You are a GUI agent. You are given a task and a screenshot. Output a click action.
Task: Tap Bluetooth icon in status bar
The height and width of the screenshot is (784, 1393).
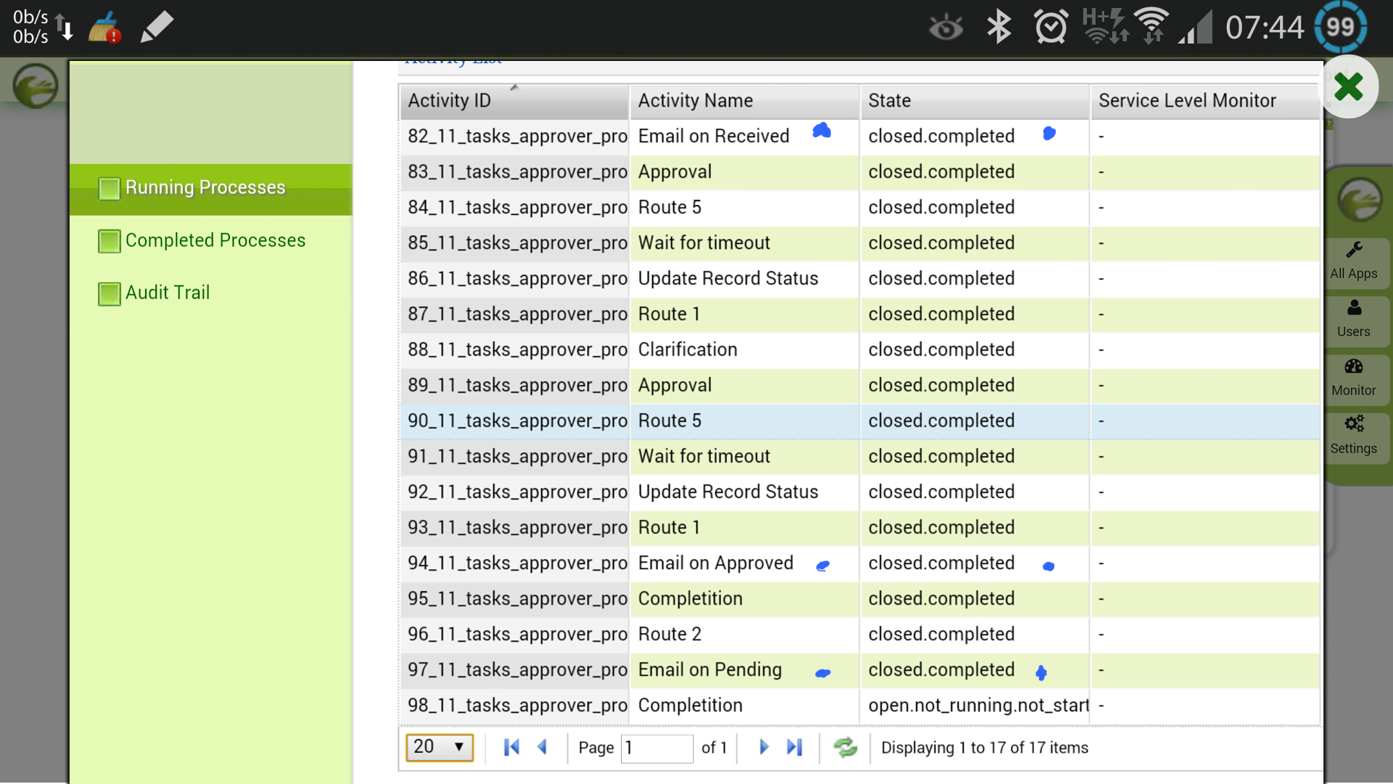[999, 28]
